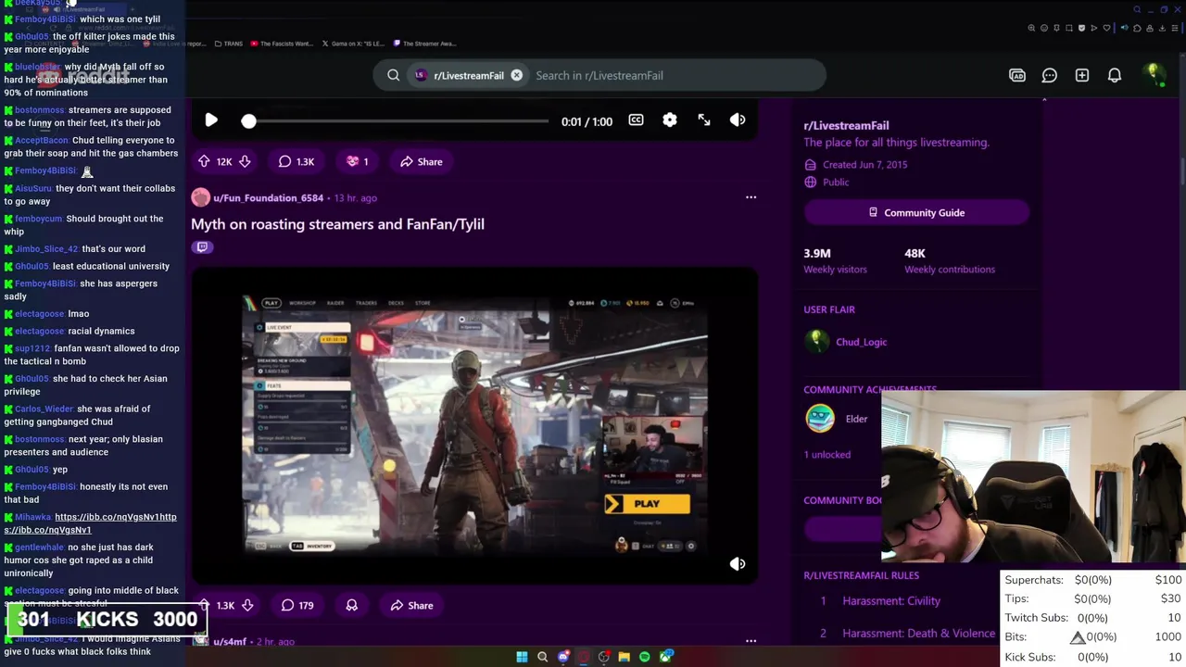Remove the r/LivestreamFail search filter

point(516,75)
